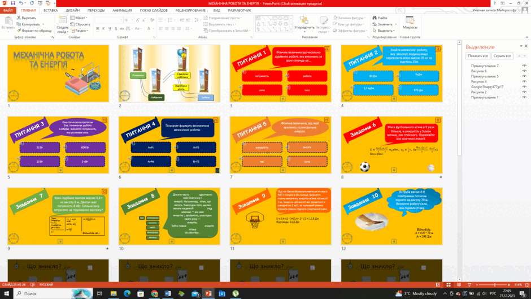Save the presentation using the floppy disk icon

(13, 3)
